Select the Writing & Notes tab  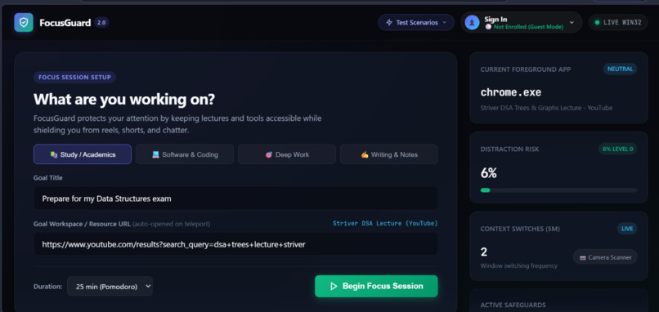click(388, 154)
